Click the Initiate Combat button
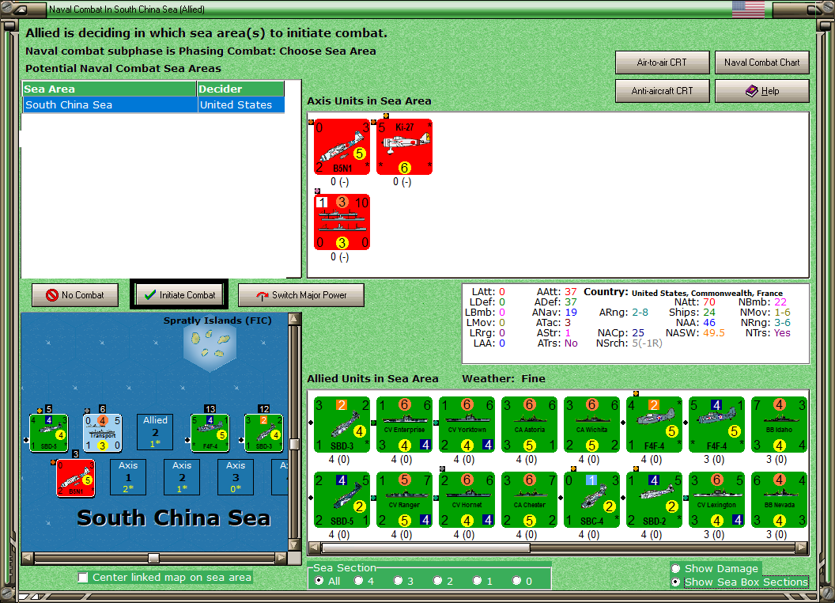This screenshot has width=835, height=603. tap(179, 295)
